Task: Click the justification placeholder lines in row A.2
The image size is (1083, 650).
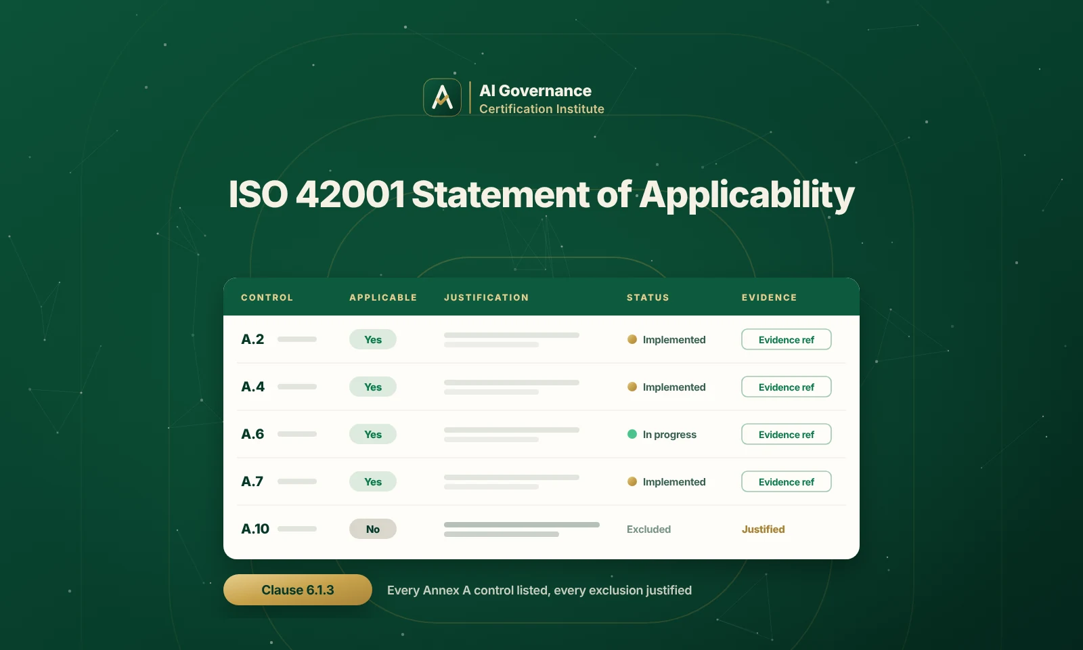Action: (x=512, y=340)
